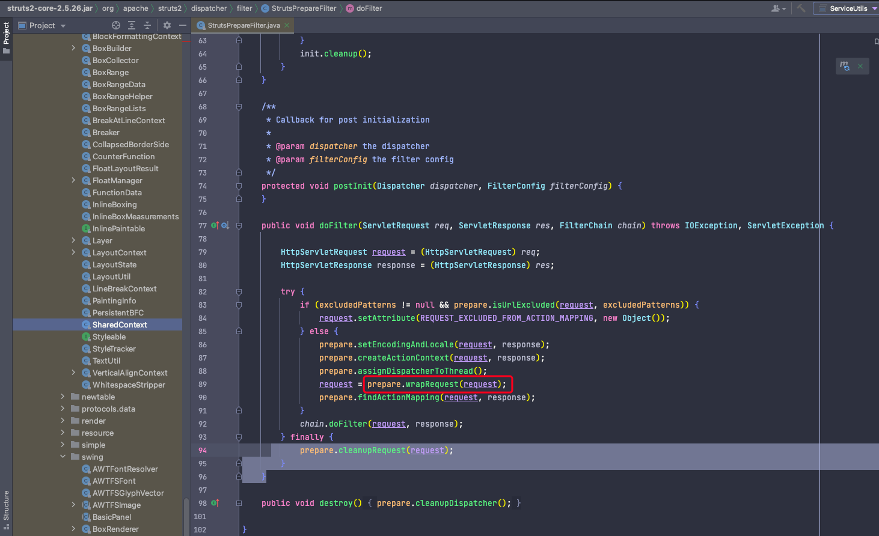Collapse the swing folder
The image size is (879, 536).
click(x=63, y=457)
